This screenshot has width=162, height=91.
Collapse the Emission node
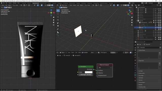[x=80, y=67]
